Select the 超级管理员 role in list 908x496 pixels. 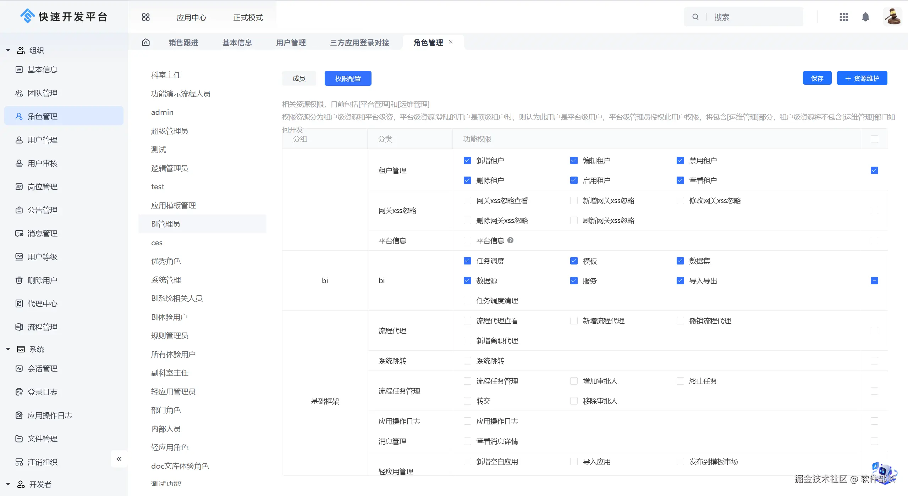(x=170, y=131)
